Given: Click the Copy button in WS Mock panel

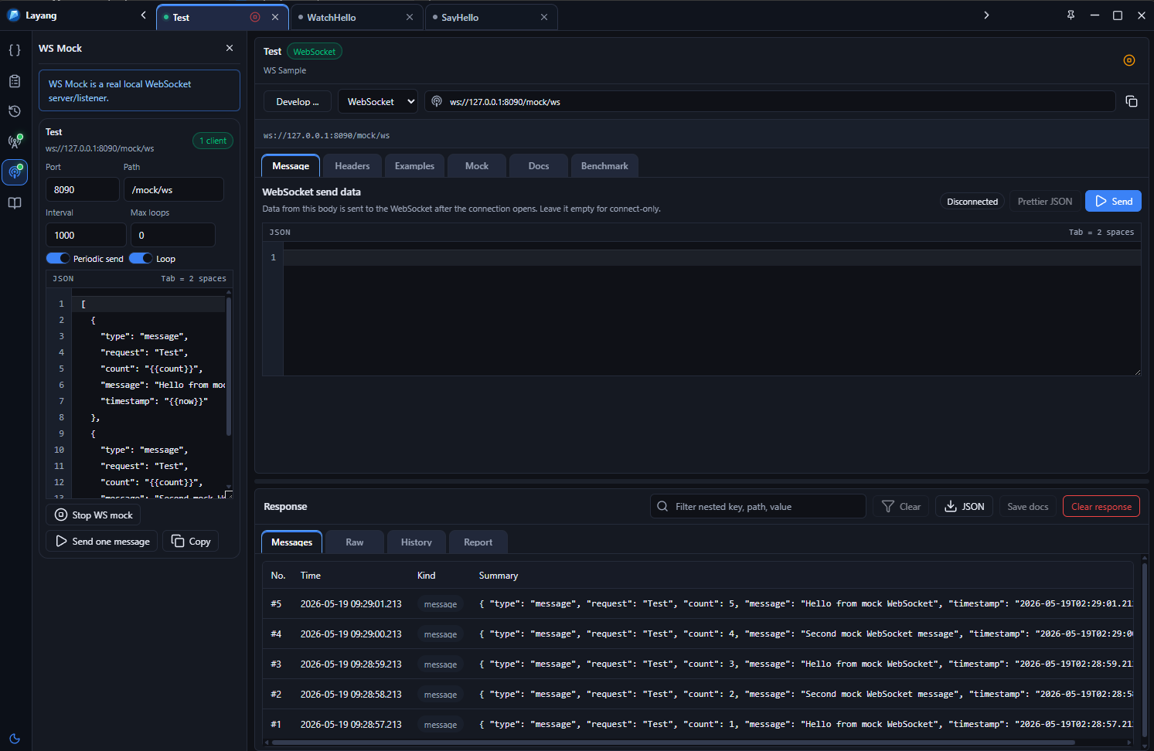Looking at the screenshot, I should click(191, 541).
